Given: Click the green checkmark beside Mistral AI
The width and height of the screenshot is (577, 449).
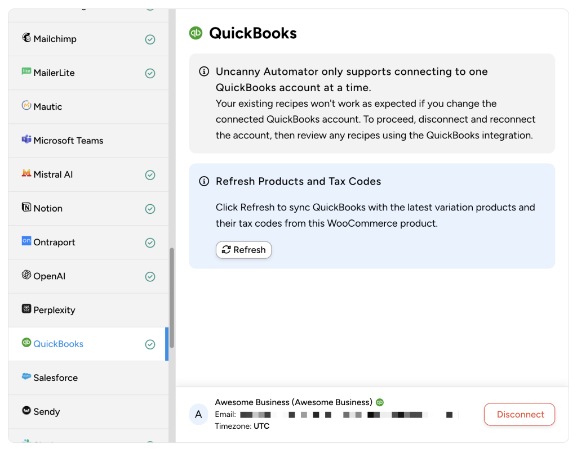Looking at the screenshot, I should pos(150,174).
